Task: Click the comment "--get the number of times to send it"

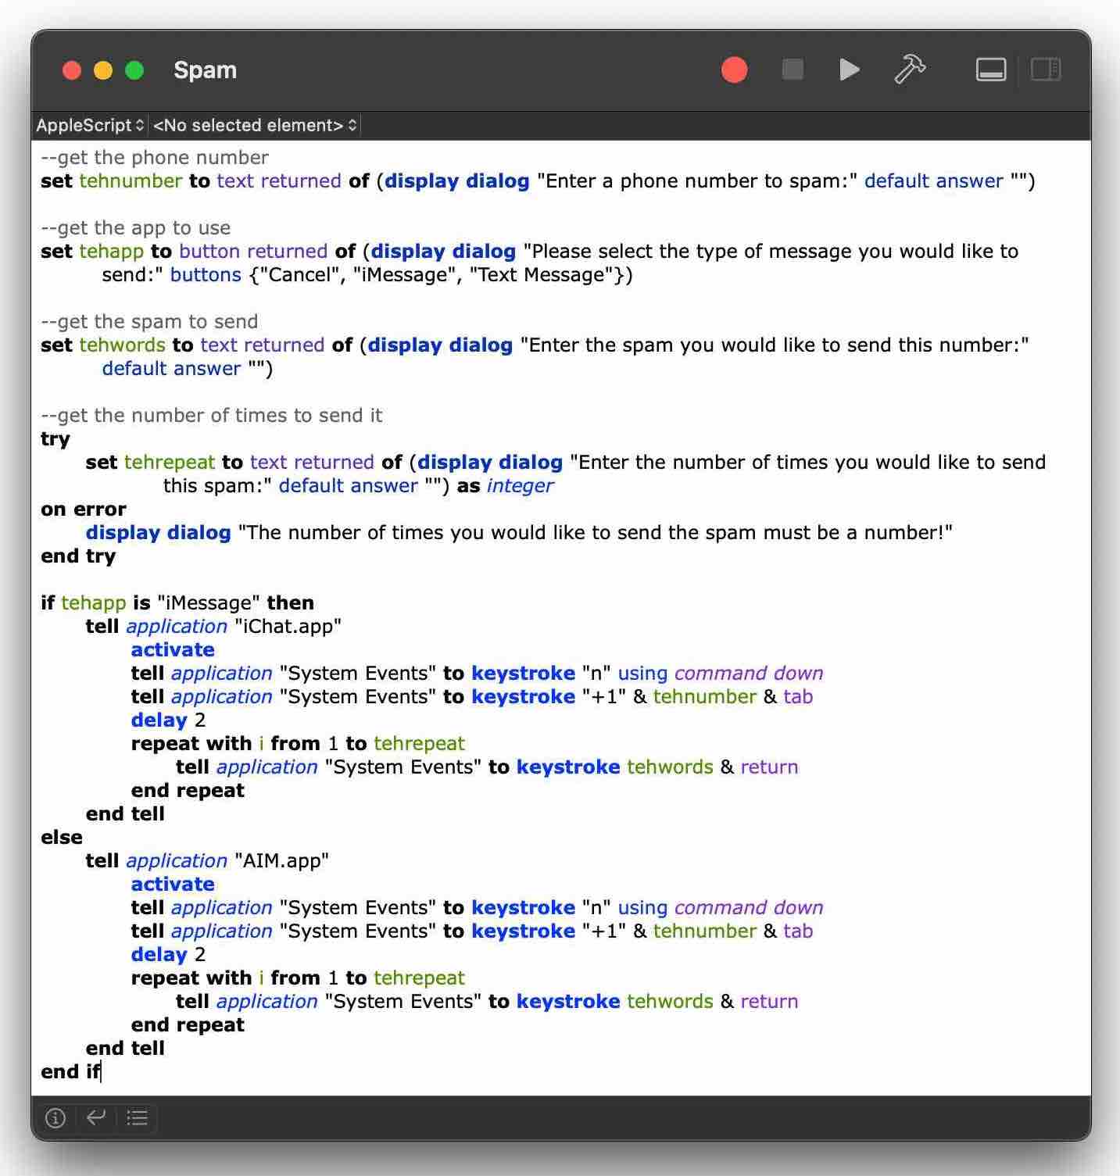Action: pos(212,416)
